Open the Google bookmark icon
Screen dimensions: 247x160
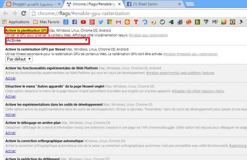coord(66,22)
